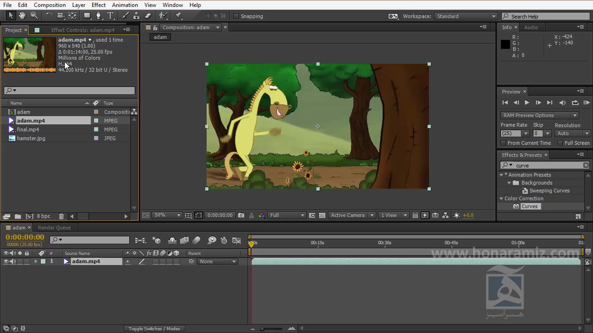Viewport: 593px width, 333px height.
Task: Open the Layer menu
Action: 78,5
